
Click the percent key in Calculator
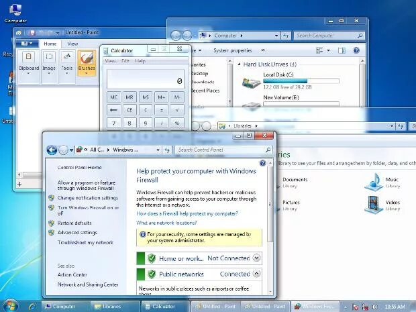[177, 123]
